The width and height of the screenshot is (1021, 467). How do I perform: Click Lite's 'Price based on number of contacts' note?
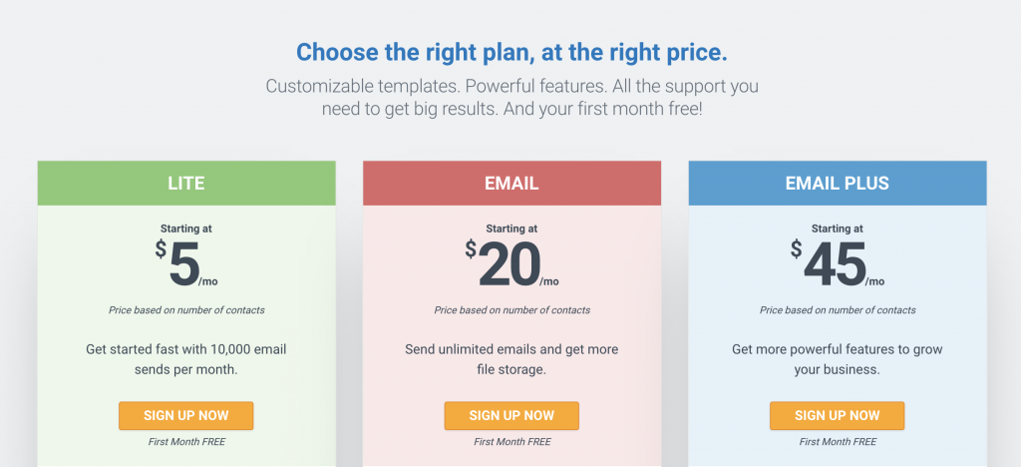(x=186, y=310)
